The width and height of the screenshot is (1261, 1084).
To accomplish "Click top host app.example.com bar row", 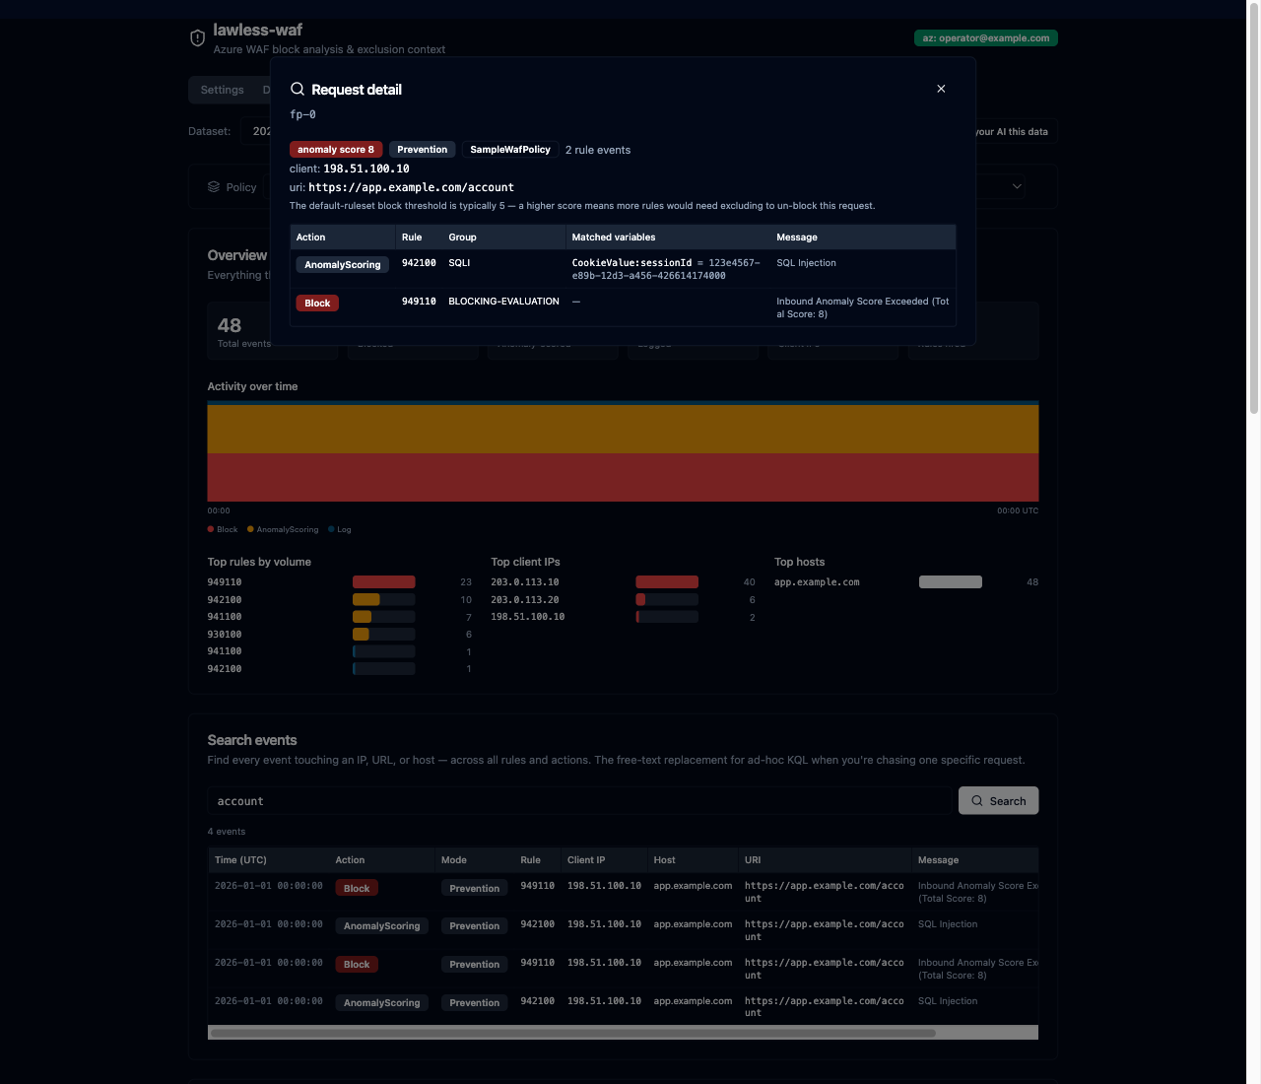I will (x=906, y=582).
